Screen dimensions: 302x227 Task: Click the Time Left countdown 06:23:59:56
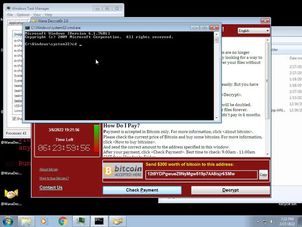point(64,148)
